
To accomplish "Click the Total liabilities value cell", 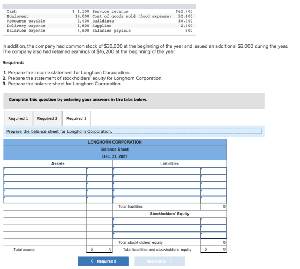I will pyautogui.click(x=214, y=207).
